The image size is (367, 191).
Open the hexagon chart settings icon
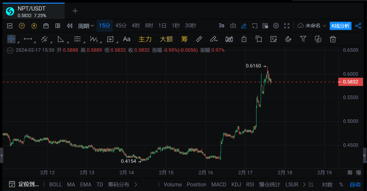tap(276, 26)
